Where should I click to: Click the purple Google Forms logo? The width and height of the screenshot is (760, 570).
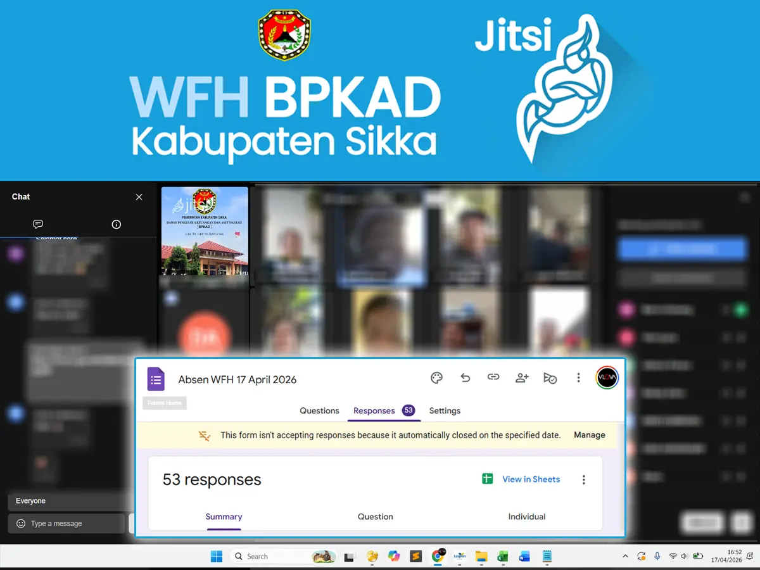[x=156, y=379]
